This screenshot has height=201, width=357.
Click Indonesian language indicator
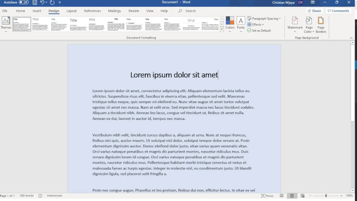[x=55, y=195]
